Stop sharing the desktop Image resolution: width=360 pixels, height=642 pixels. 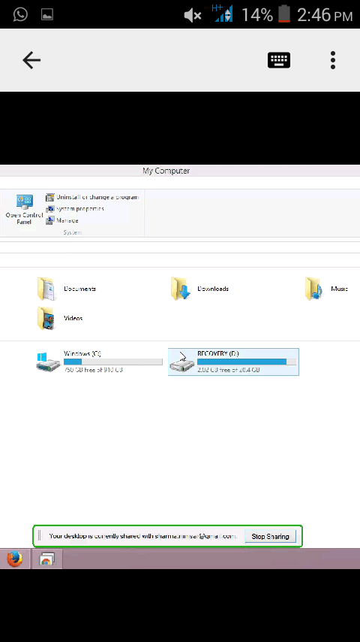[x=270, y=536]
